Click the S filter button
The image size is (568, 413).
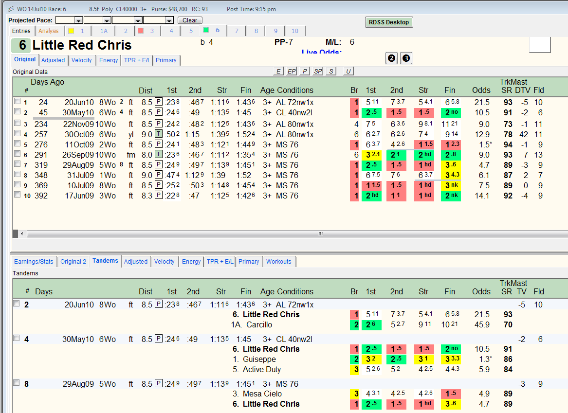pos(331,72)
